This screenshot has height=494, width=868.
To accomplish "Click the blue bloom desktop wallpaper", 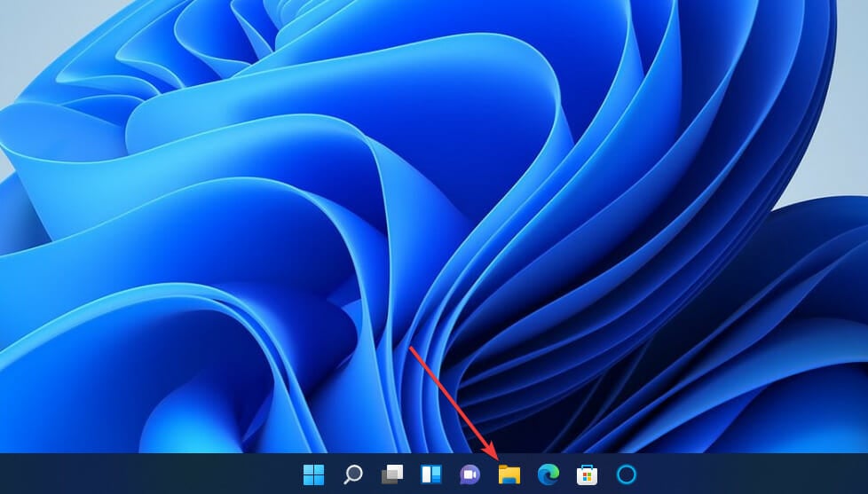I will point(266,222).
